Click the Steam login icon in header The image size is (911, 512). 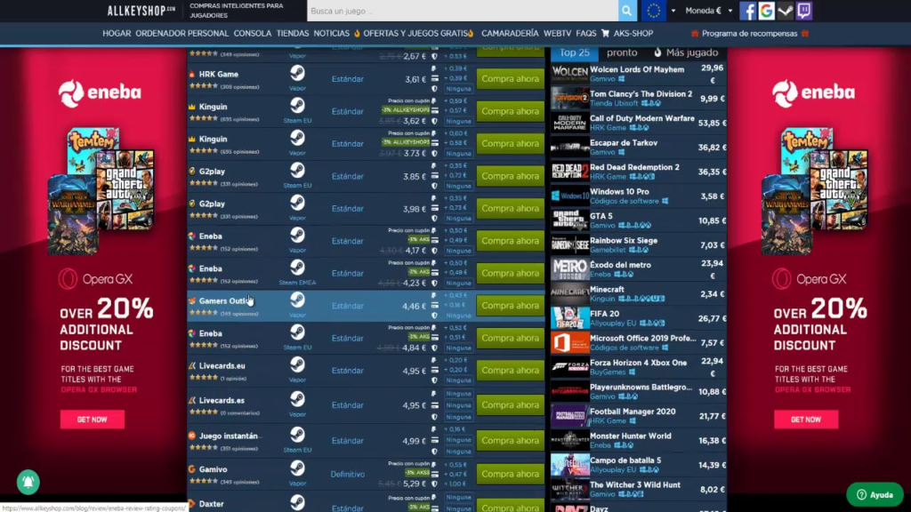785,11
